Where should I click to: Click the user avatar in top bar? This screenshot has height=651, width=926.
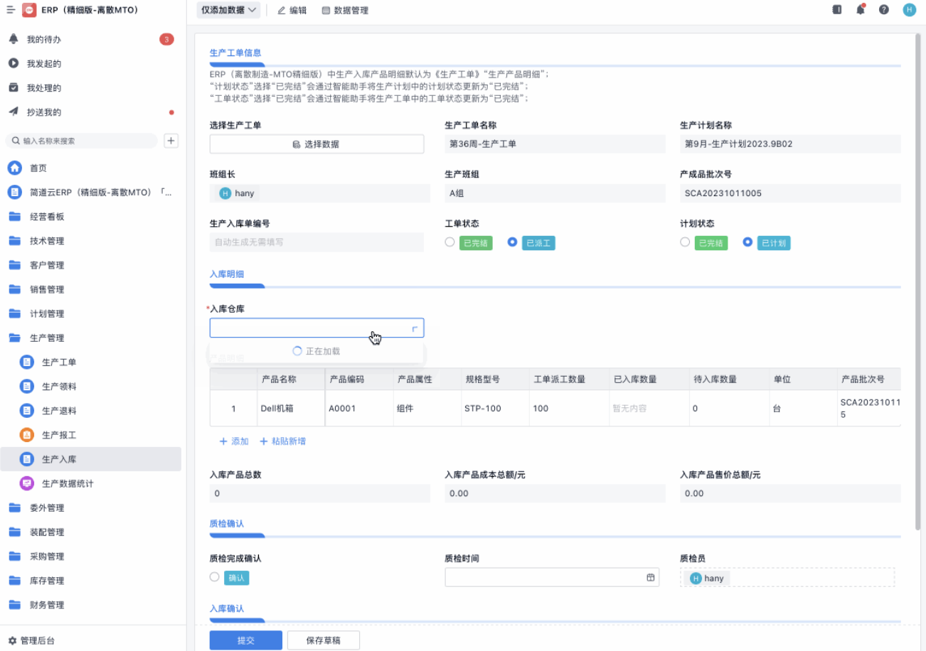tap(909, 10)
